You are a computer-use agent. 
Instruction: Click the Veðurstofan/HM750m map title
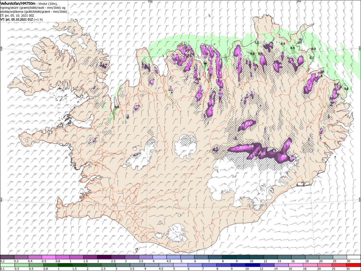[18, 3]
